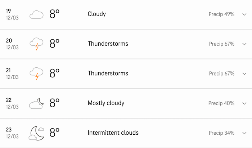Screen dimensions: 252x148
Task: Click 'Precip 34%' in the hour 23 row
Action: click(x=221, y=133)
